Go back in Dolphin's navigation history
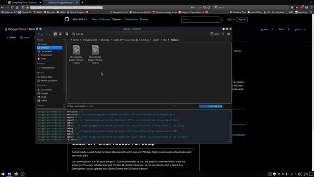Image resolution: width=314 pixels, height=177 pixels. point(39,34)
